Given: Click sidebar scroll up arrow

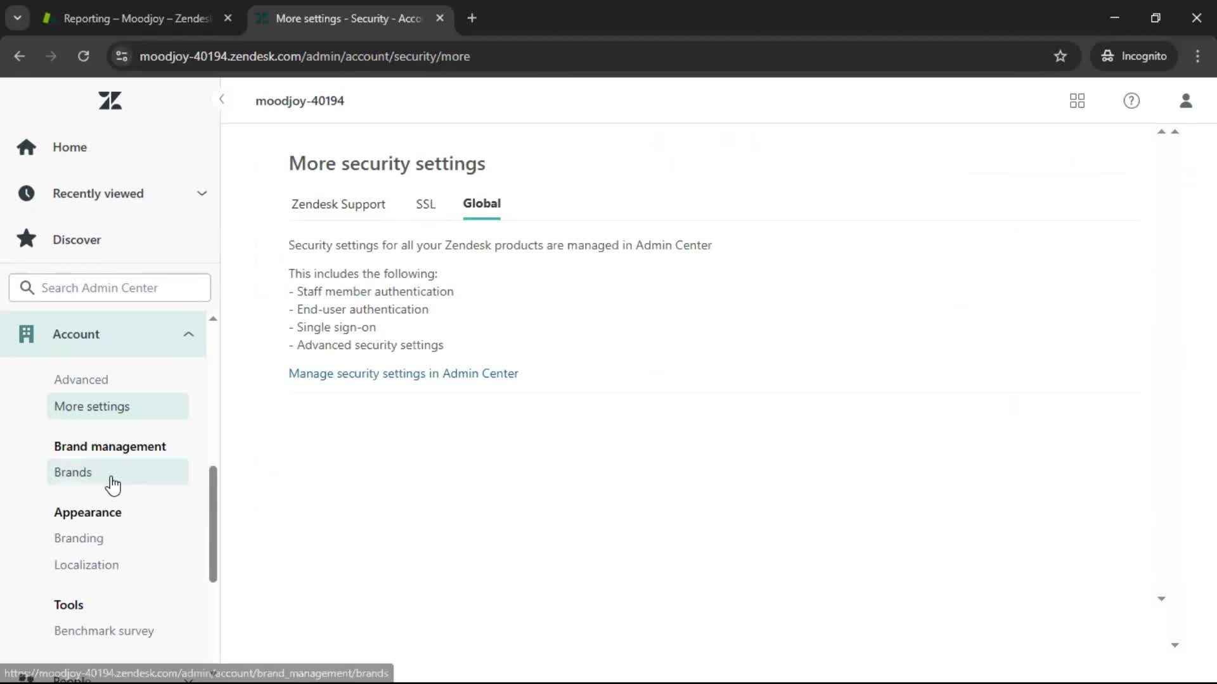Looking at the screenshot, I should pos(213,319).
